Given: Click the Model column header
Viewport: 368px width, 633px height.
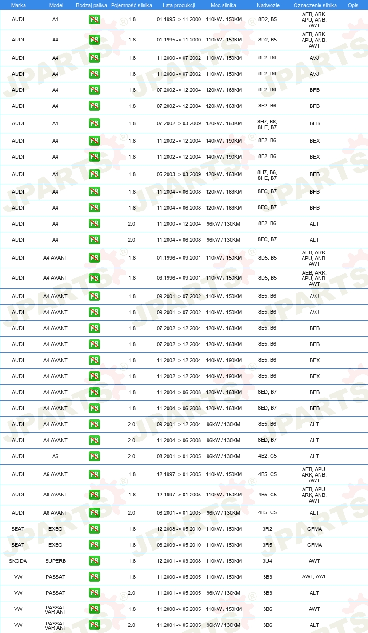Looking at the screenshot, I should [56, 5].
